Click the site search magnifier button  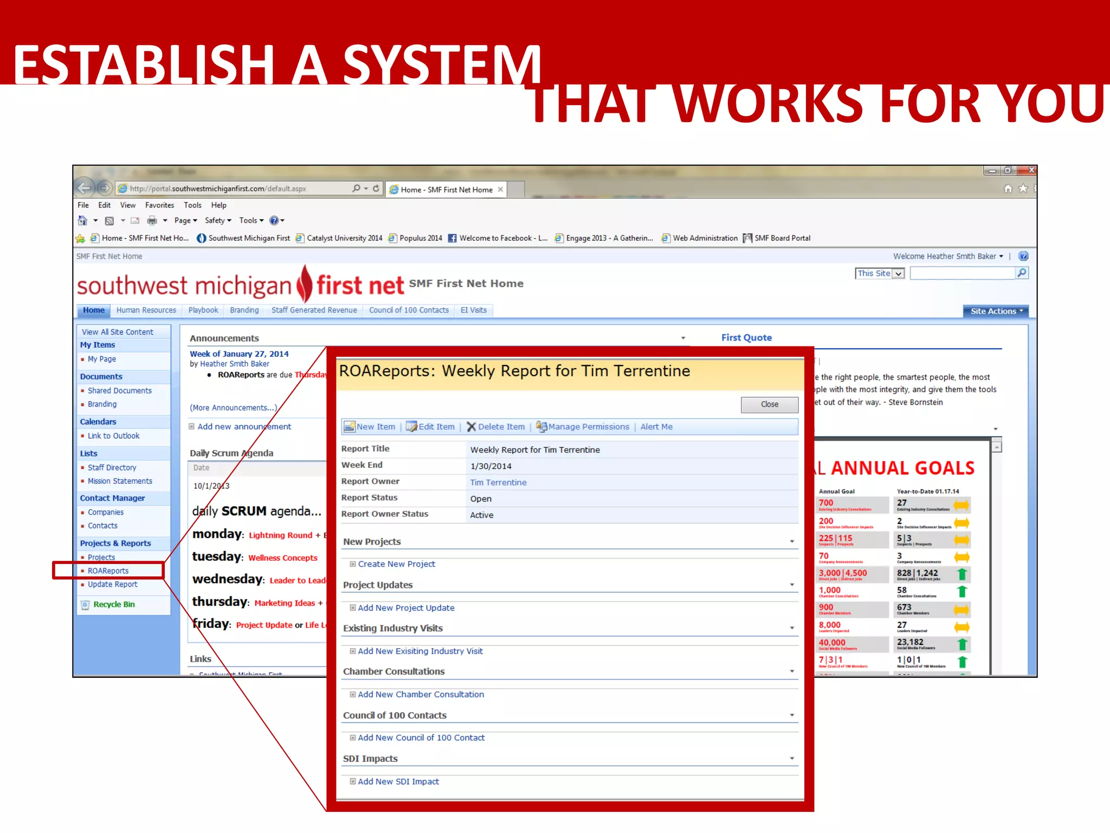[1022, 273]
